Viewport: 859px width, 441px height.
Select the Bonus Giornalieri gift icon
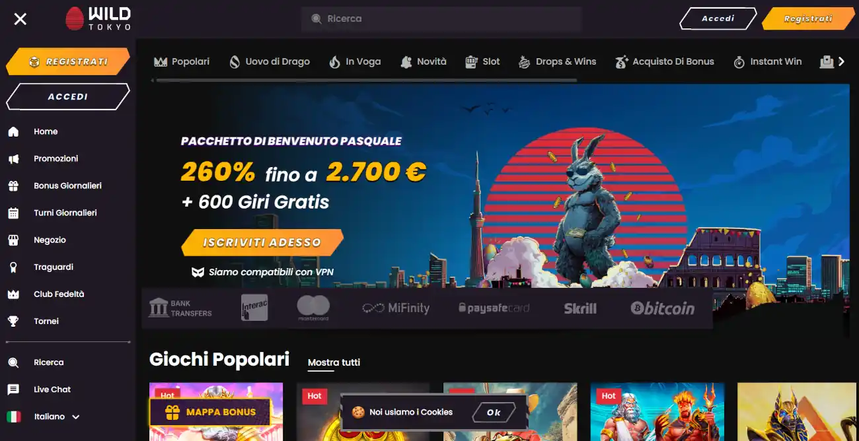point(13,186)
